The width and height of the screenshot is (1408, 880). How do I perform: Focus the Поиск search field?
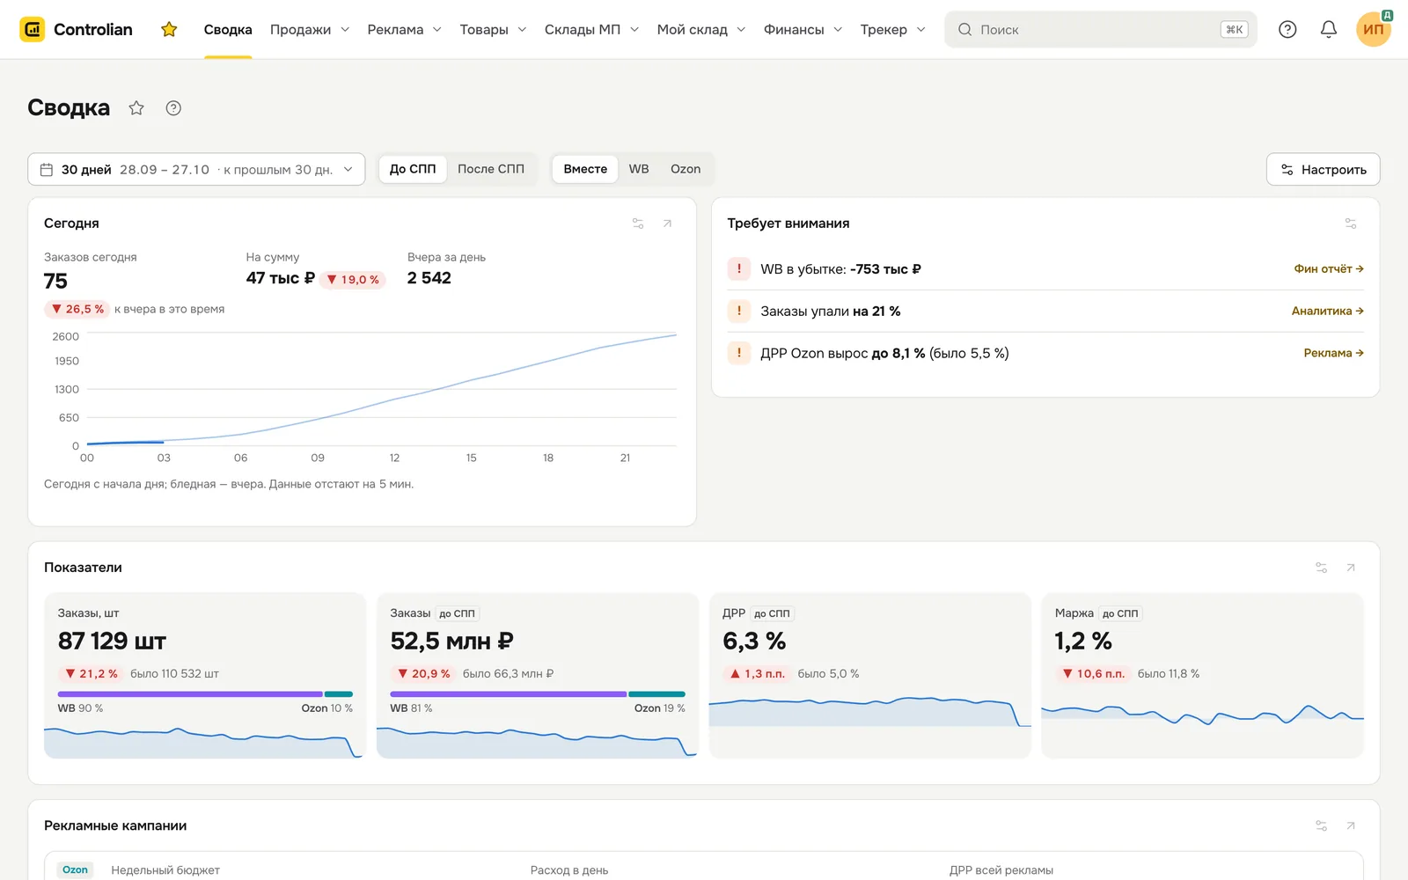[1101, 29]
